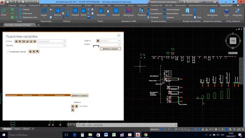This screenshot has height=138, width=245.
Task: Click the X icon below Добавить plus
Action: coord(73,110)
